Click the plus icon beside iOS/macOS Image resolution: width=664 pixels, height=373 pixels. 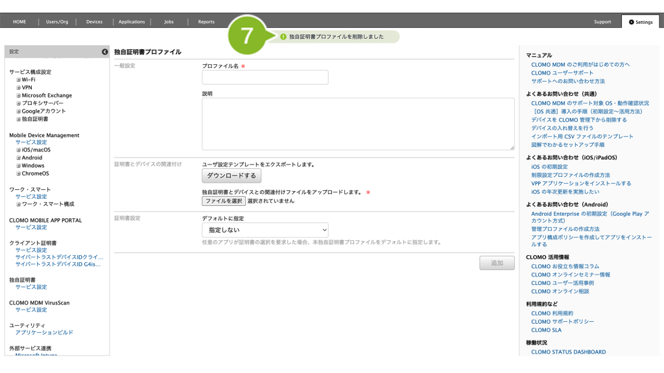coord(19,150)
